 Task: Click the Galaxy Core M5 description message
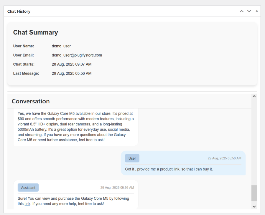click(x=76, y=127)
